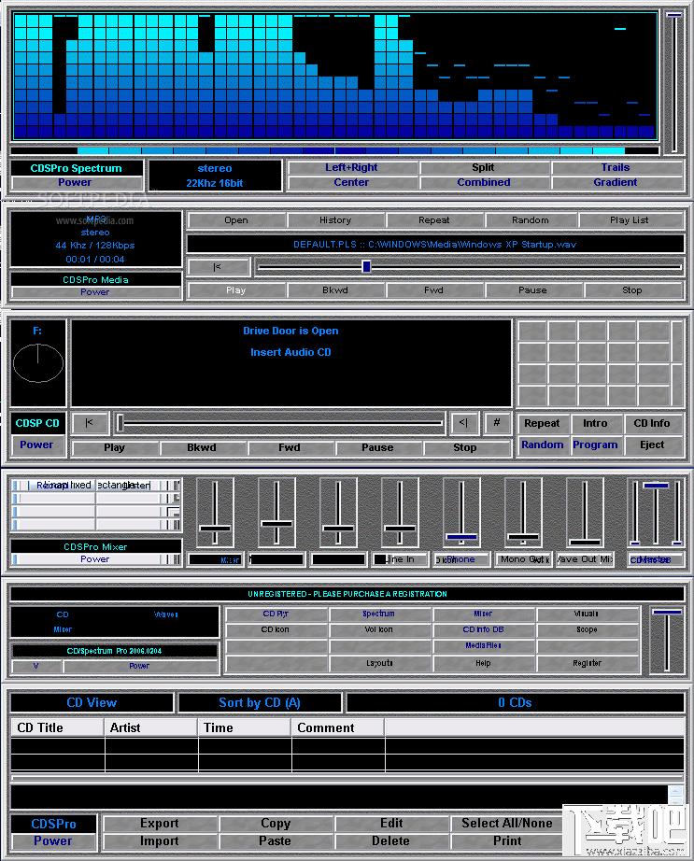Image resolution: width=694 pixels, height=861 pixels.
Task: Toggle the Gradient spectrum option
Action: click(x=616, y=182)
